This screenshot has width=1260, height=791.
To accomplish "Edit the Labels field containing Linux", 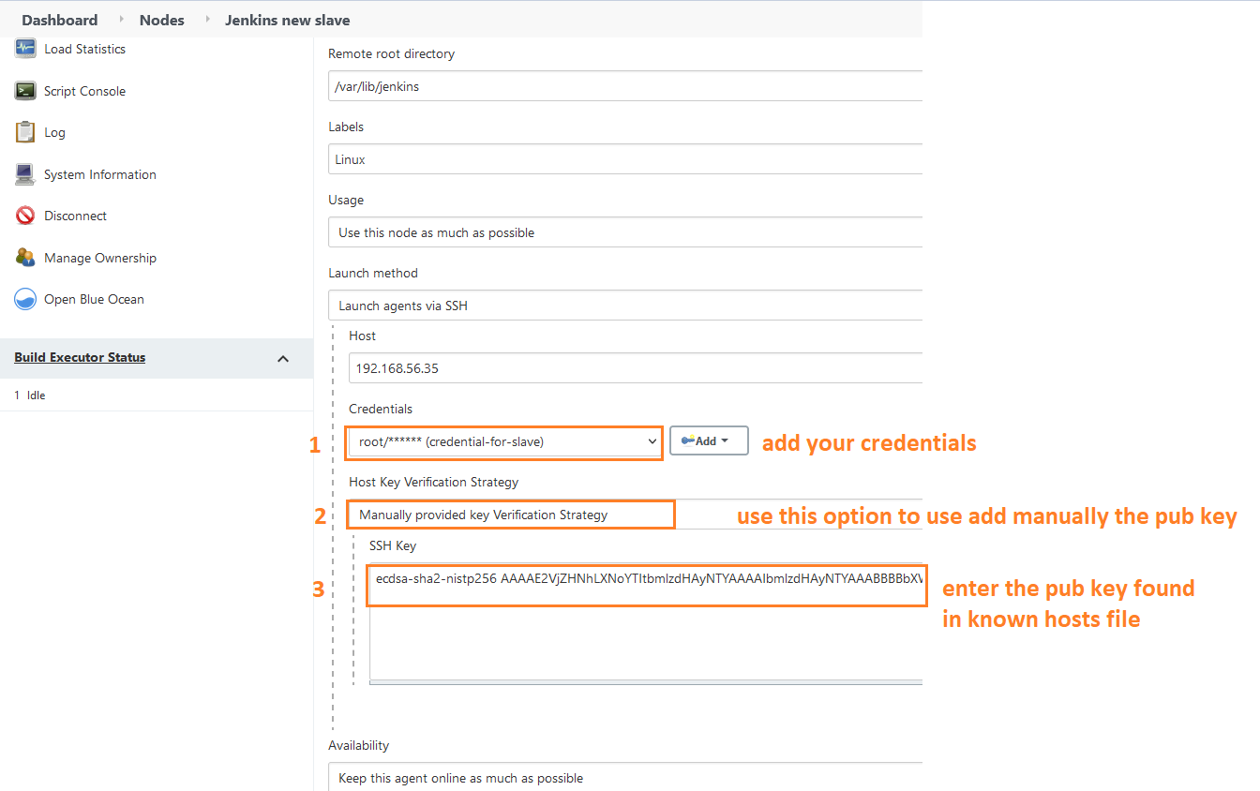I will [625, 159].
